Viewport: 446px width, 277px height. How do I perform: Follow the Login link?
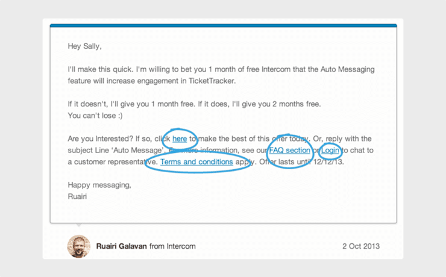coord(330,151)
